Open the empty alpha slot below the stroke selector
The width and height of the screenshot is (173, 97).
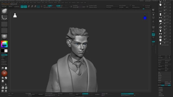point(4,24)
